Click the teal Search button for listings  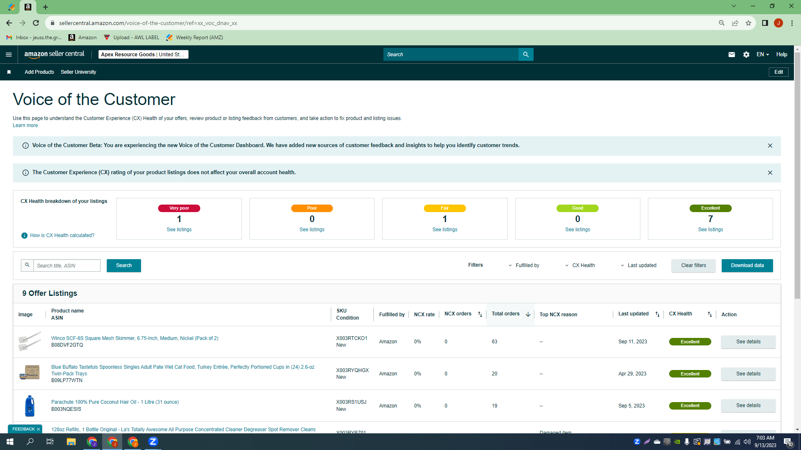coord(124,266)
